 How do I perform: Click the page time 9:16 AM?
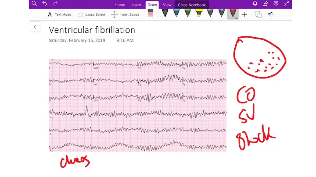[125, 40]
